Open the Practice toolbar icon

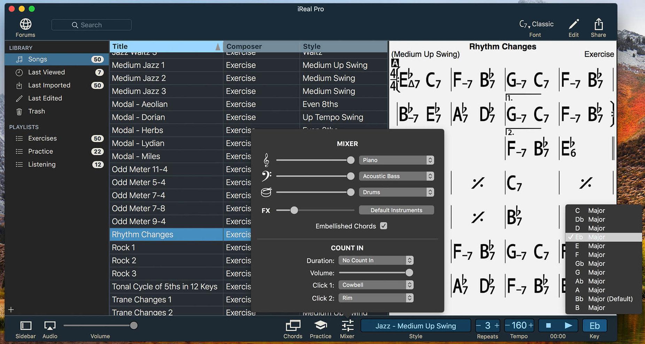pyautogui.click(x=320, y=326)
